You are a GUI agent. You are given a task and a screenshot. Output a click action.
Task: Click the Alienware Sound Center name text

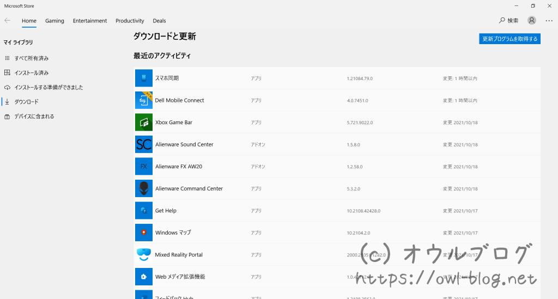pos(184,144)
